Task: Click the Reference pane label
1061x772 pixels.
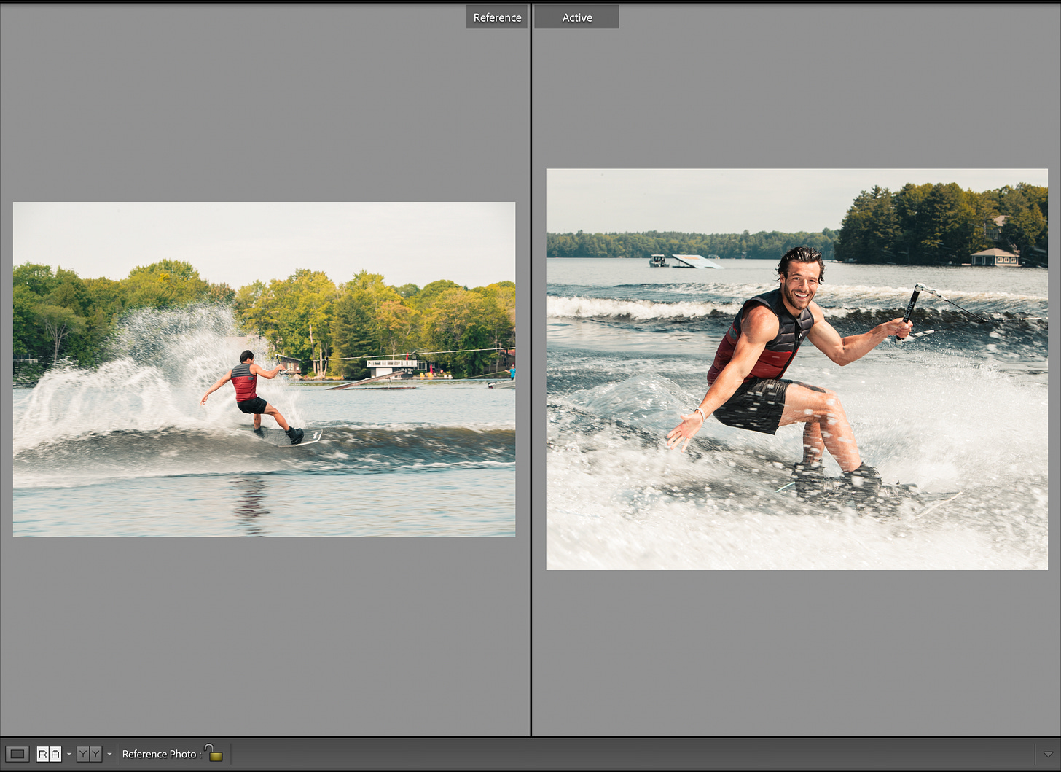Action: 497,17
